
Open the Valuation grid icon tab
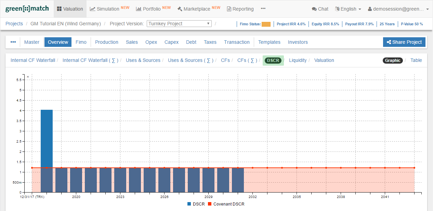click(70, 9)
